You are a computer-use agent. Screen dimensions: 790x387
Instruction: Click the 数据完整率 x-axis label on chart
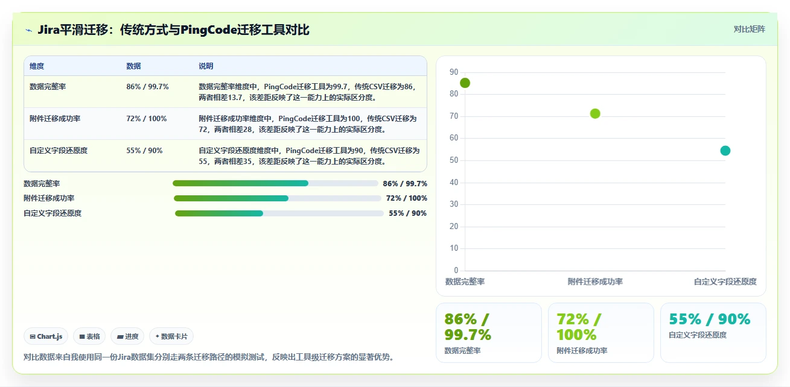pyautogui.click(x=465, y=282)
